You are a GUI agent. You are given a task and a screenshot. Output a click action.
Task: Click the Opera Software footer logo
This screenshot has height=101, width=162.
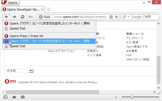10,81
